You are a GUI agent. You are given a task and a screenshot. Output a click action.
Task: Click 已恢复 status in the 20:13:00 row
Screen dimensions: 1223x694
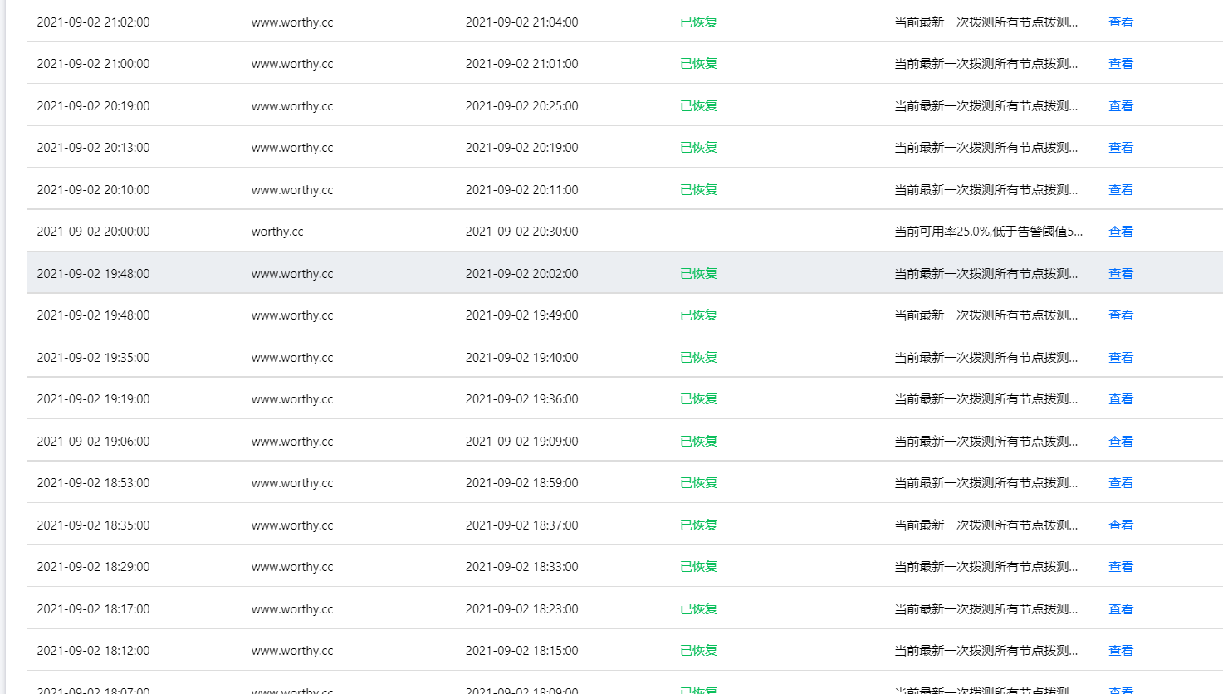pyautogui.click(x=698, y=148)
